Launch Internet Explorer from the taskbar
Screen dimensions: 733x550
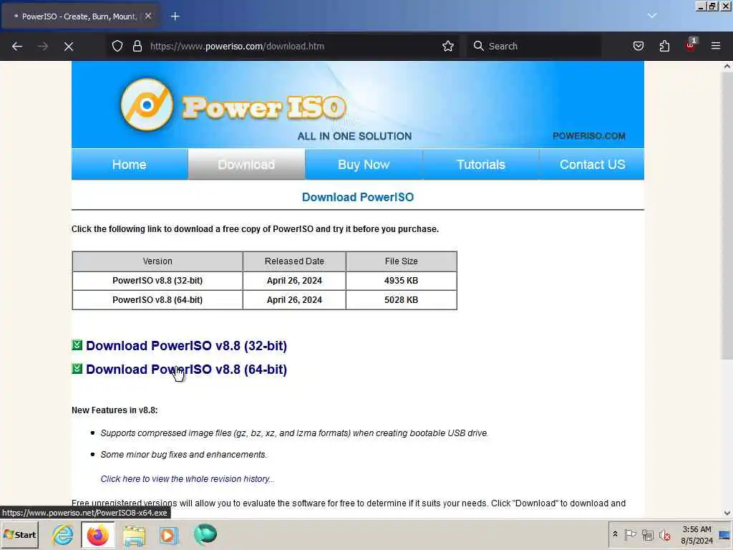(x=63, y=534)
